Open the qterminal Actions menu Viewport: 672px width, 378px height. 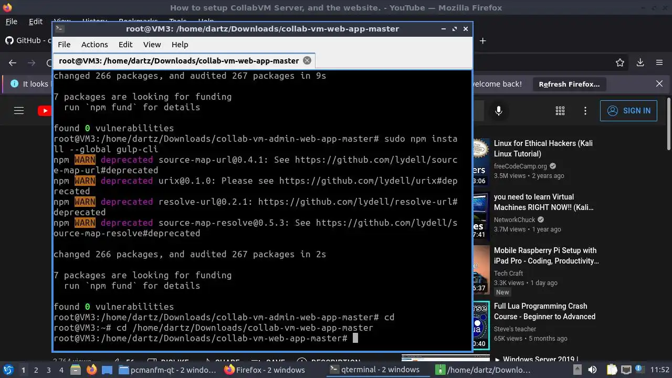point(94,45)
